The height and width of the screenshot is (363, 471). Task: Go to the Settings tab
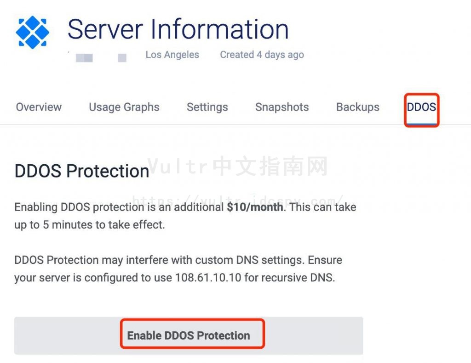click(207, 107)
